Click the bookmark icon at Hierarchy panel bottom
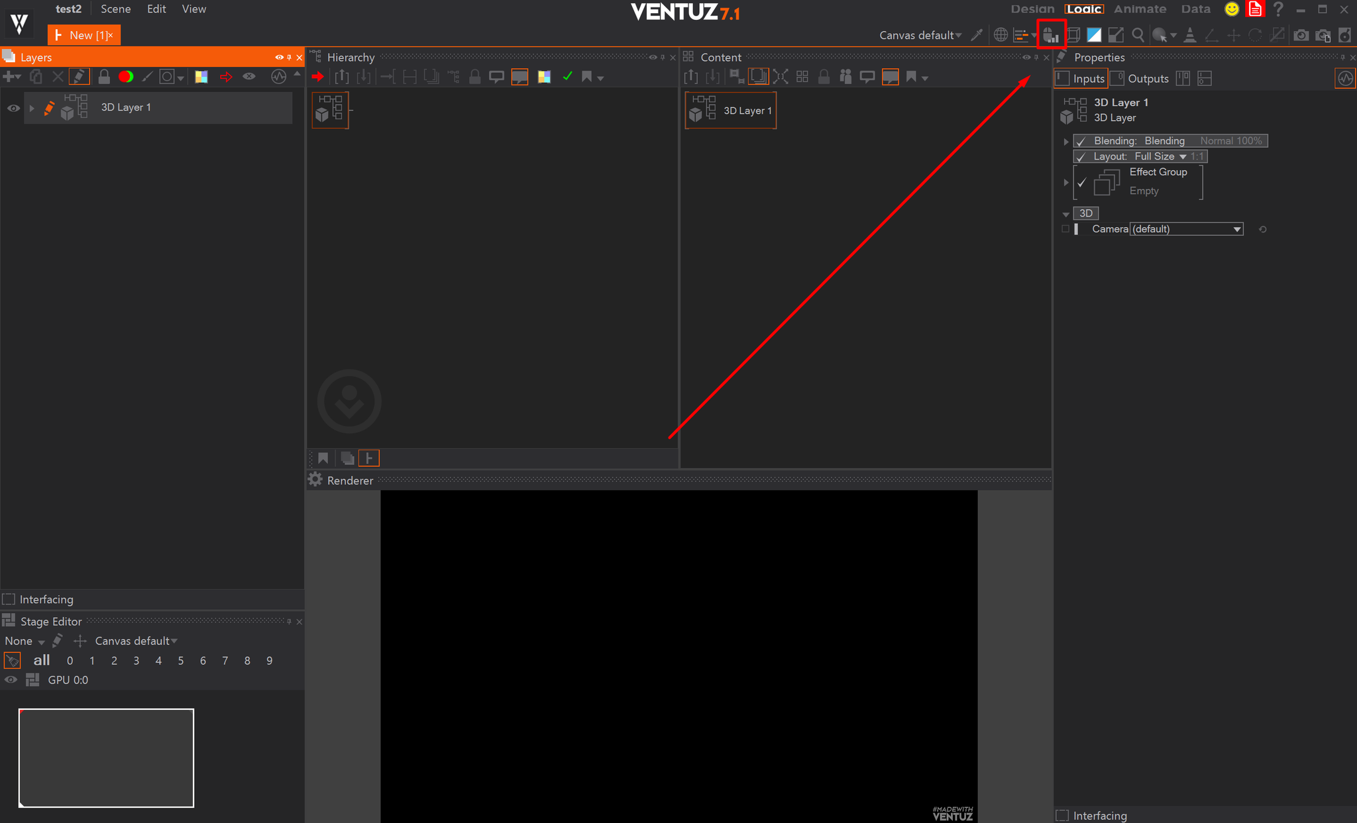Viewport: 1357px width, 823px height. coord(323,458)
